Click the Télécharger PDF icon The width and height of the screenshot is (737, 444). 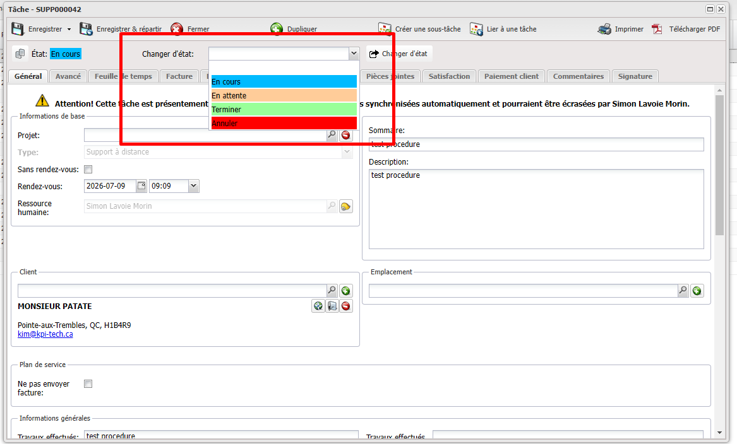point(657,28)
